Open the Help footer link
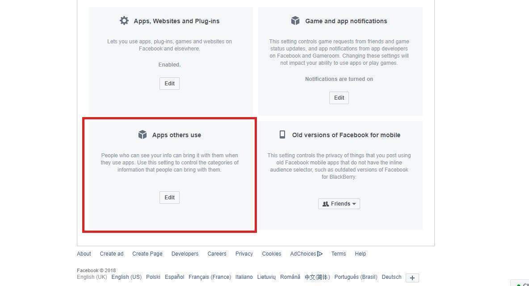The width and height of the screenshot is (529, 286). click(x=360, y=254)
